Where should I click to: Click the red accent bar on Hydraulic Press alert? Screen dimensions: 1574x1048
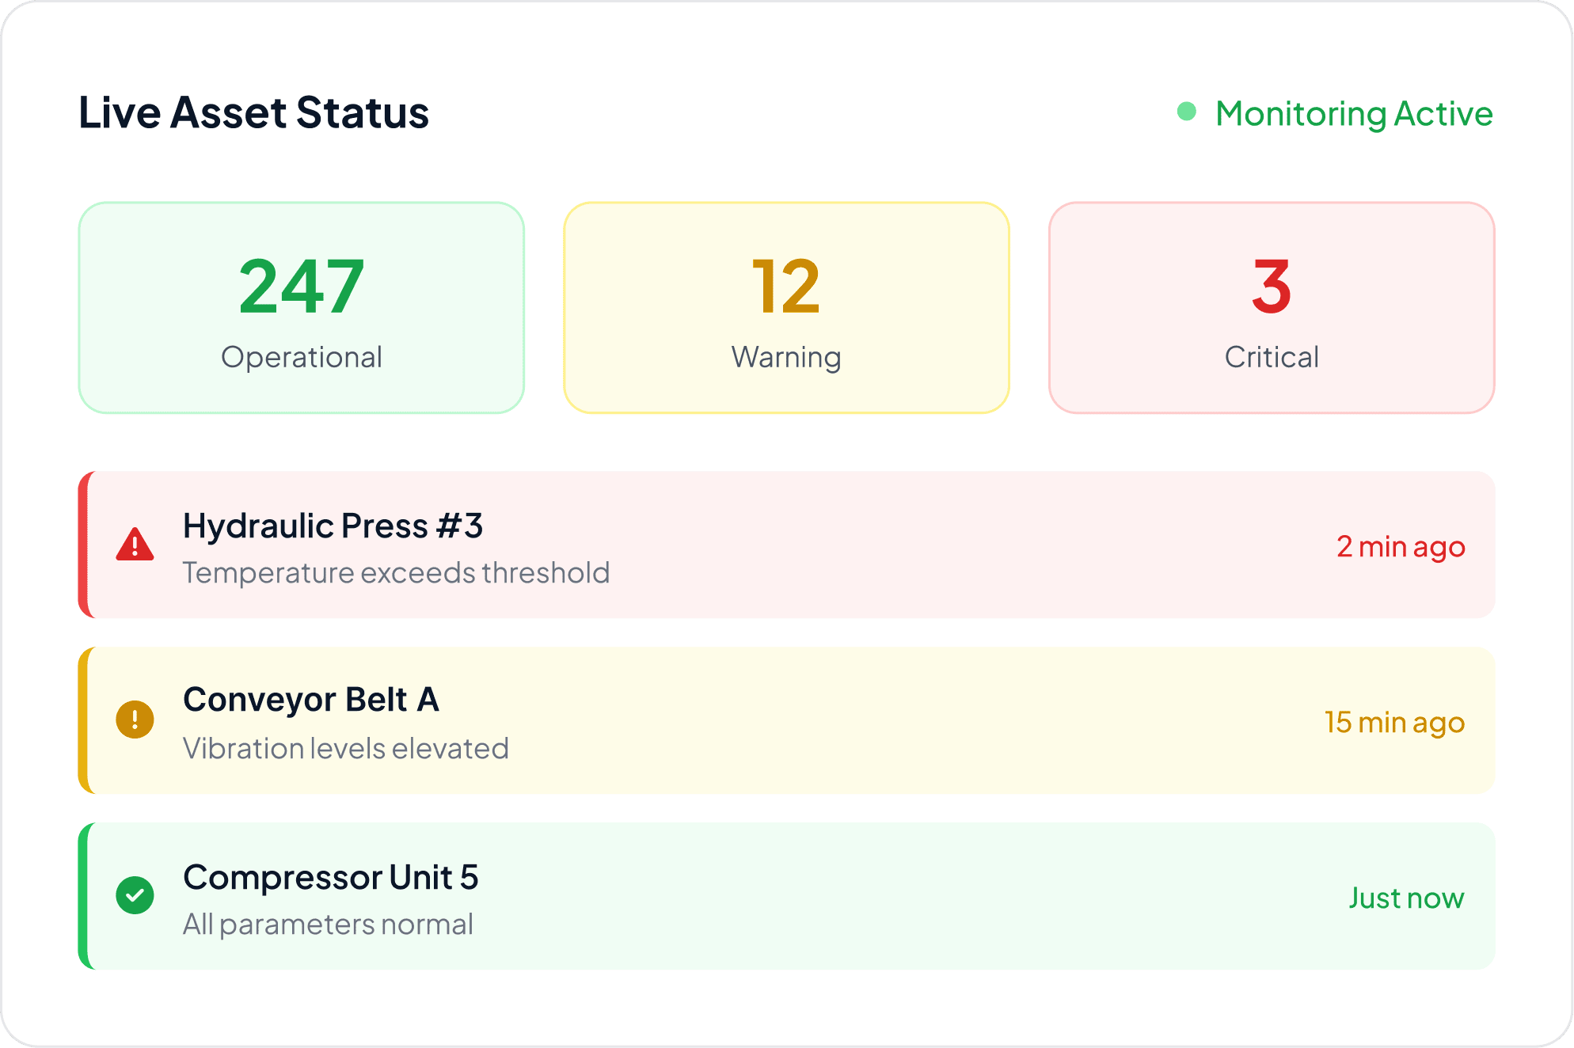tap(84, 545)
